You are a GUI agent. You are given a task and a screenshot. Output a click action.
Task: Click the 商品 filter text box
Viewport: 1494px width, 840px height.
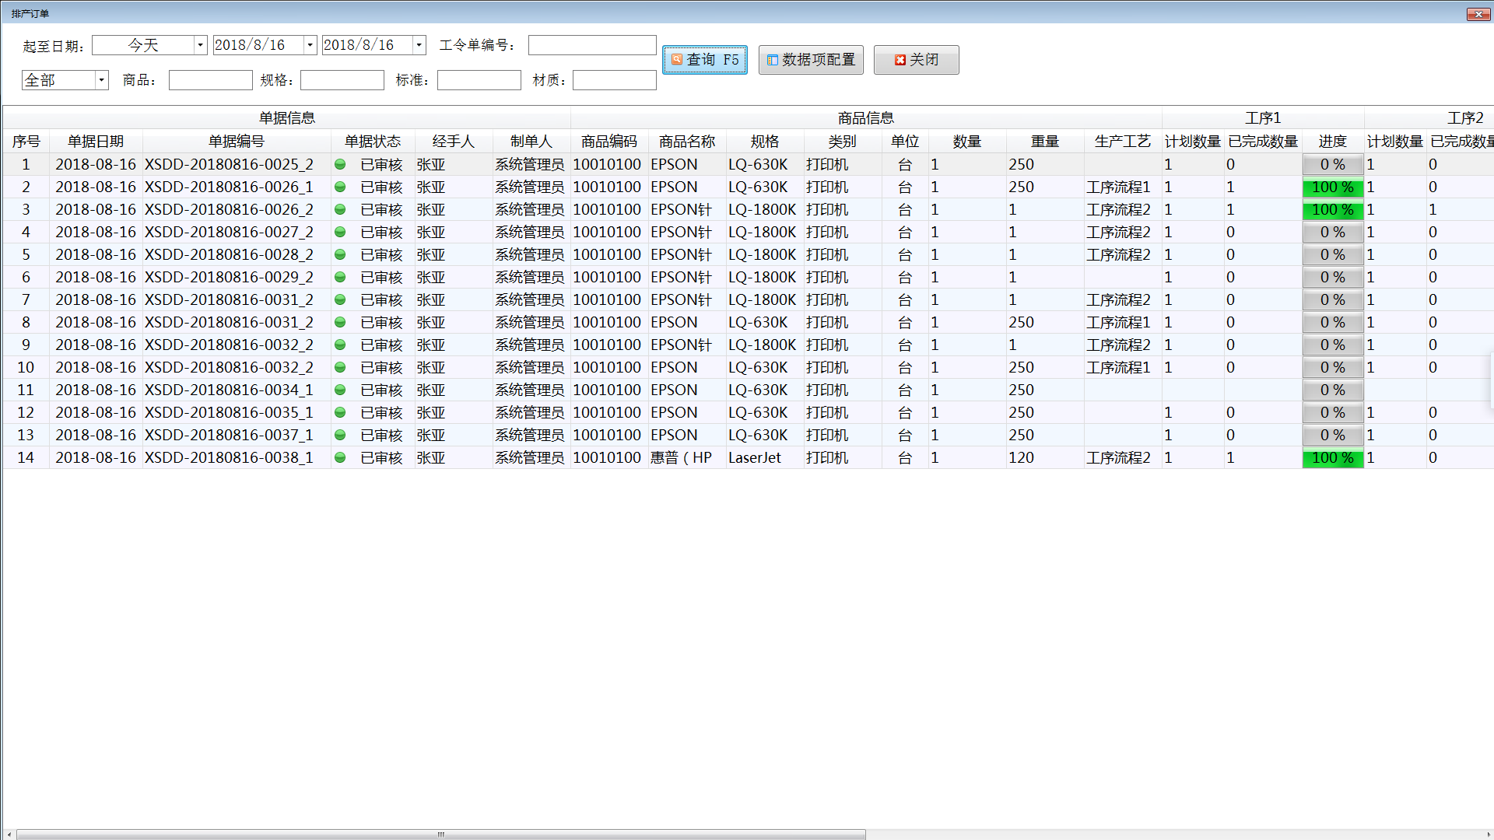[210, 80]
